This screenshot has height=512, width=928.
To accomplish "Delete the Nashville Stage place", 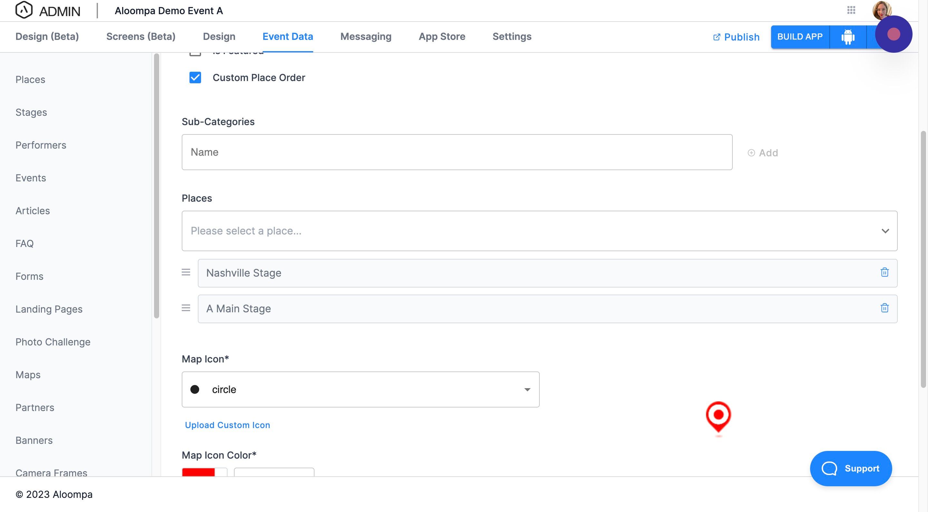I will pos(885,272).
